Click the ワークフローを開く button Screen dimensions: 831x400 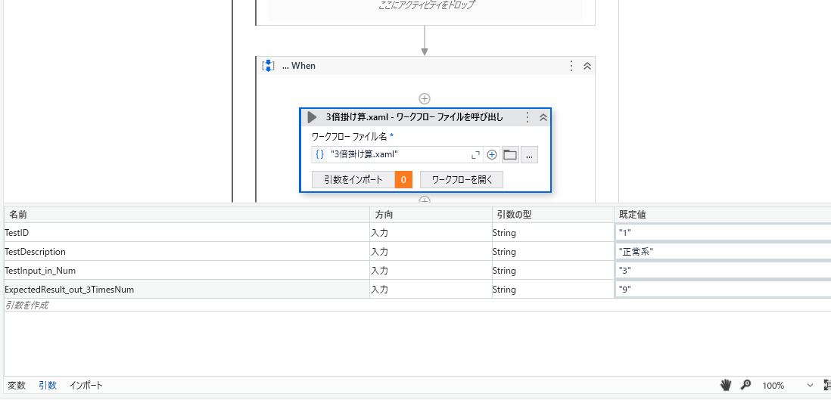[462, 180]
